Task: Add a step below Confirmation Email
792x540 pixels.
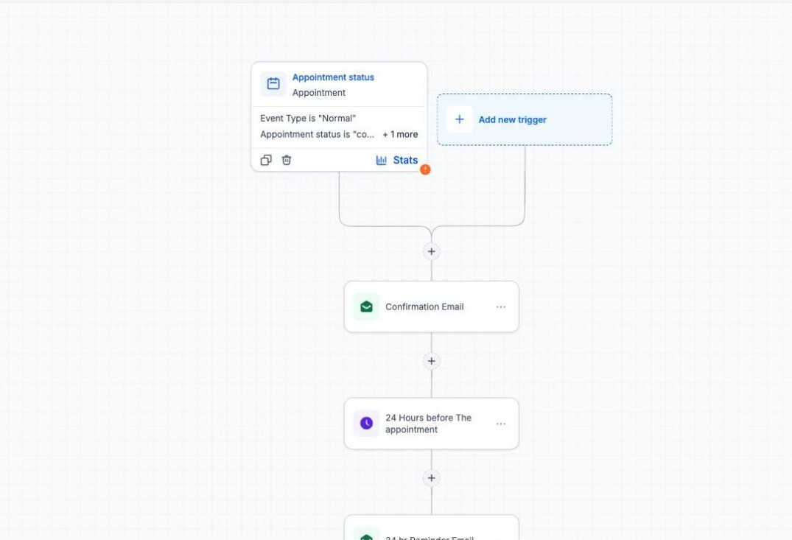Action: coord(431,361)
